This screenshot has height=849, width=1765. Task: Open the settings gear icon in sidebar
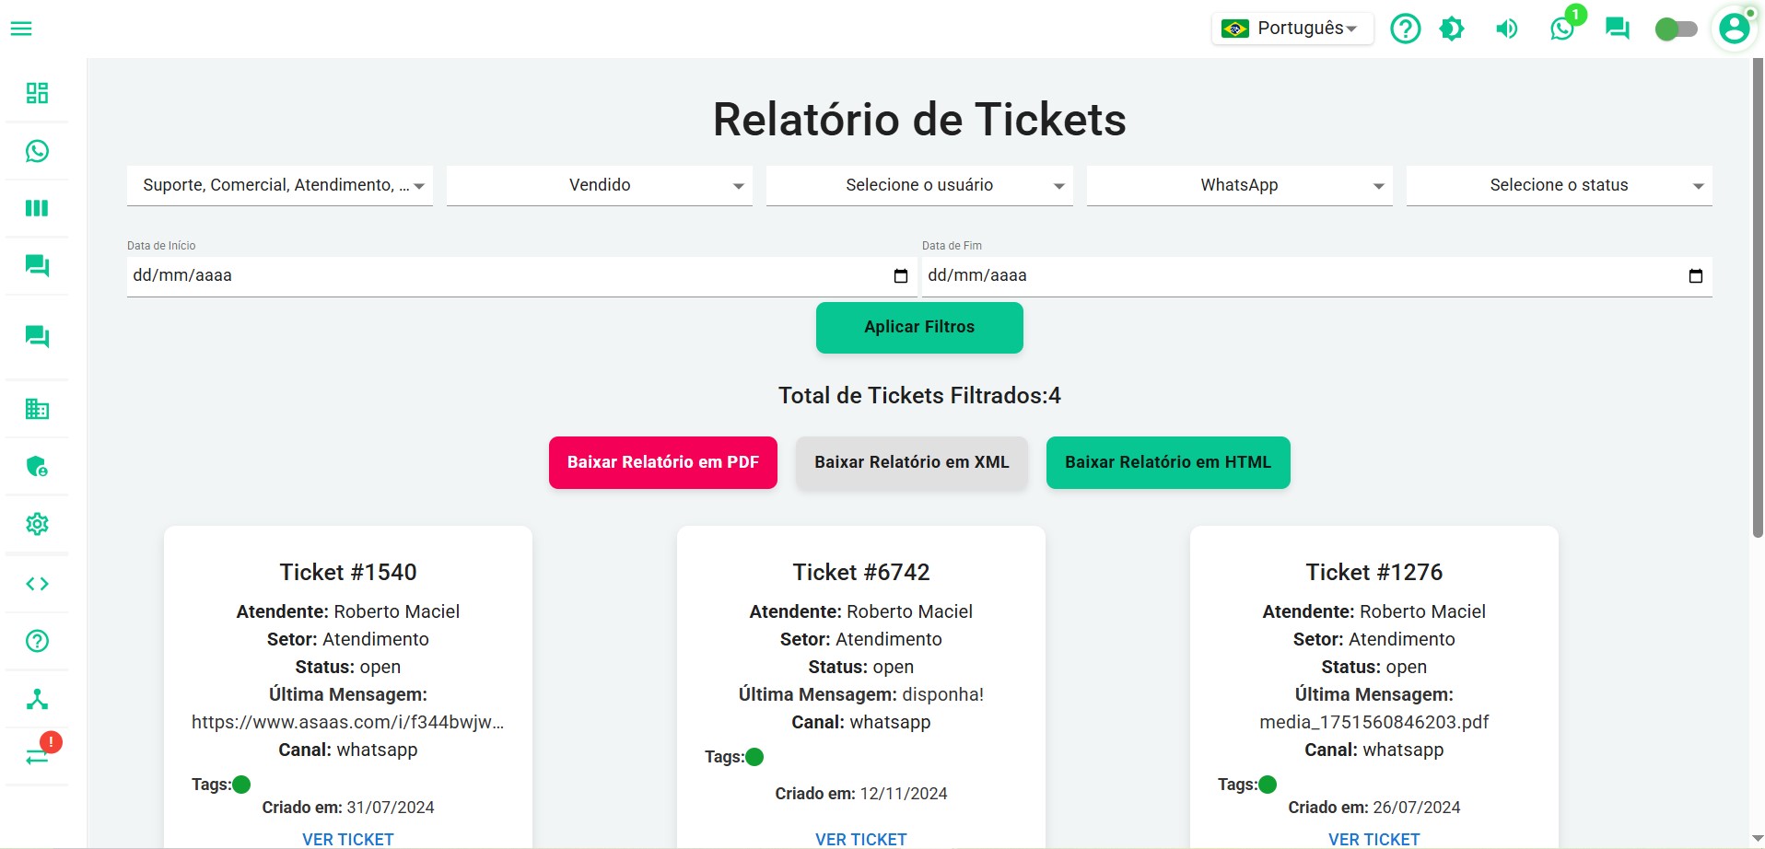click(x=37, y=524)
